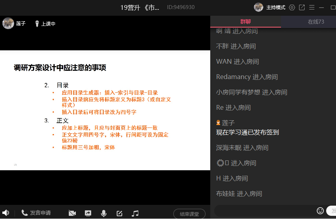336x219 pixels.
Task: Click the music note icon
Action: (x=135, y=213)
